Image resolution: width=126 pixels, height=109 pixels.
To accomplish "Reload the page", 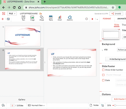I will pos(14,8).
